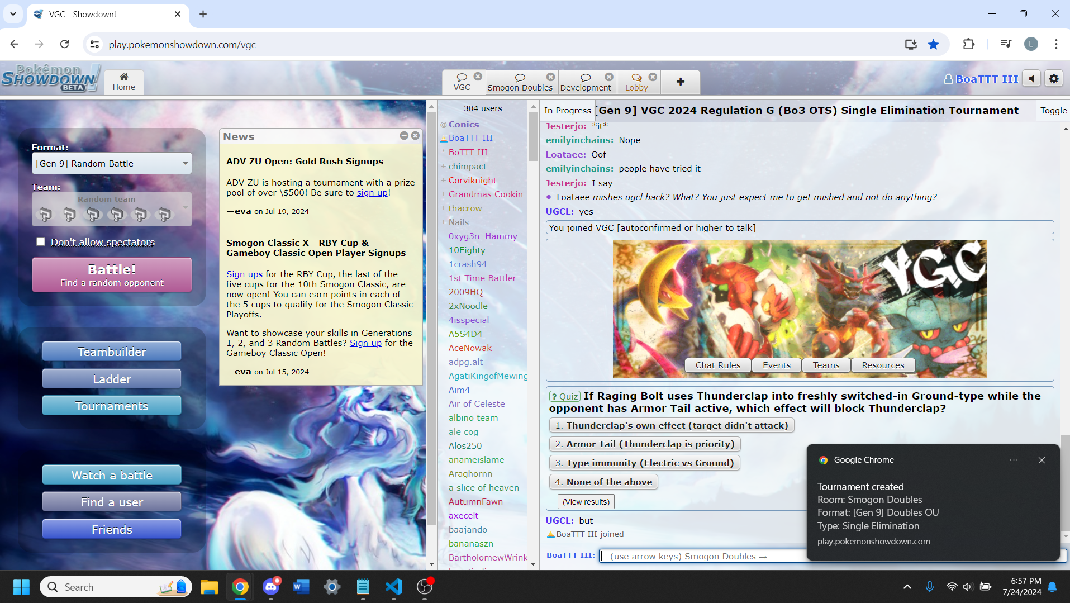Click Watch a battle
This screenshot has height=603, width=1070.
(x=112, y=475)
